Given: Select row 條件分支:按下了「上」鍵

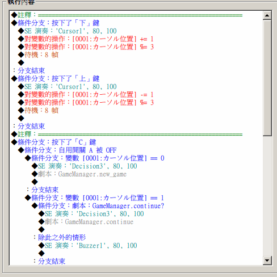Looking at the screenshot, I should click(55, 78).
